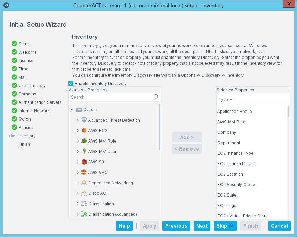This screenshot has height=237, width=297.
Task: Click the green check beside User Directory
Action: click(x=14, y=85)
